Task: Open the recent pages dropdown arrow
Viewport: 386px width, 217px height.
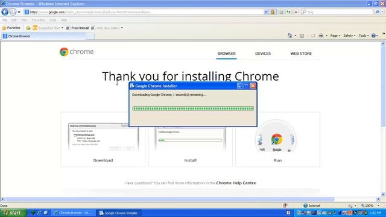Action: click(x=19, y=12)
